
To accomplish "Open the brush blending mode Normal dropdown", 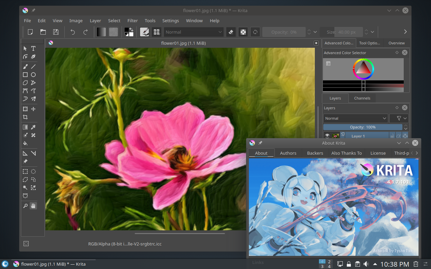I will click(194, 32).
